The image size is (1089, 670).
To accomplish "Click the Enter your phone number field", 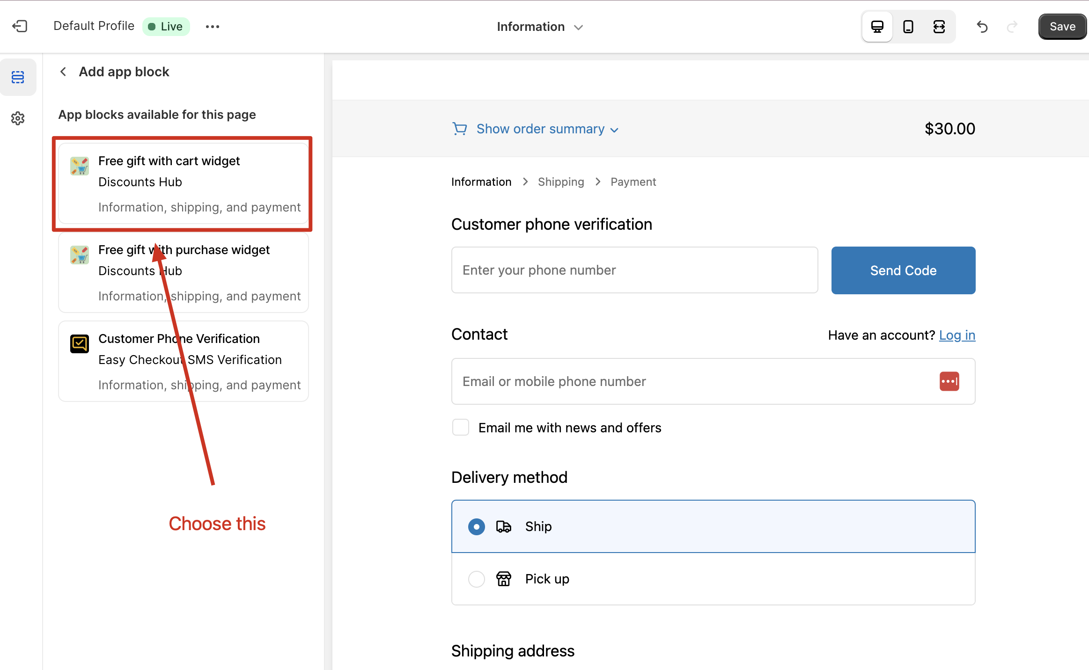I will tap(634, 270).
